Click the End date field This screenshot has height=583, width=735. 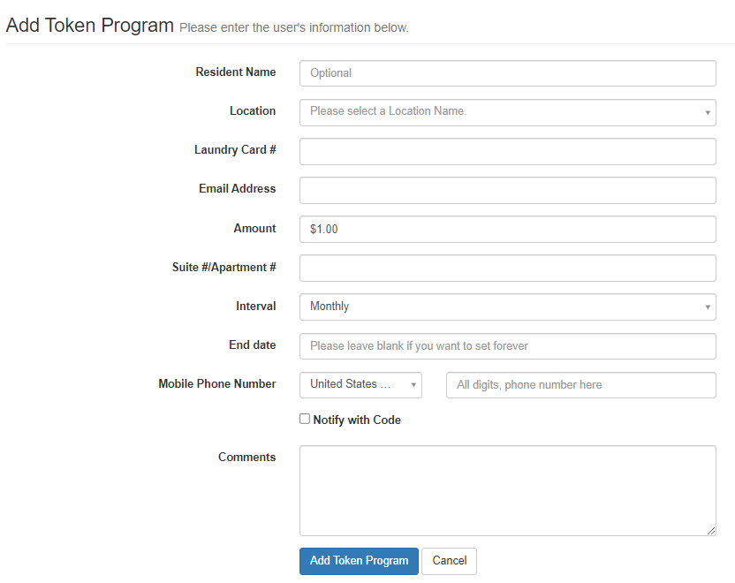(507, 345)
